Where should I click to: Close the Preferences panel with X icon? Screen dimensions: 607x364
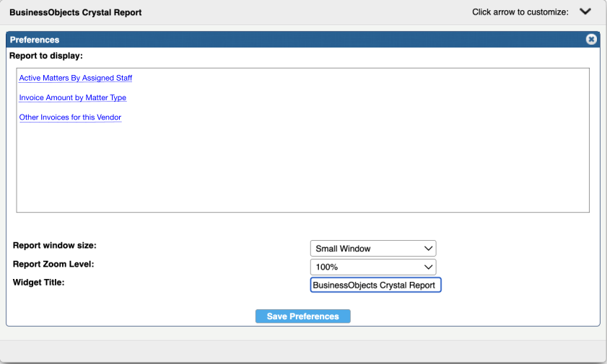590,40
